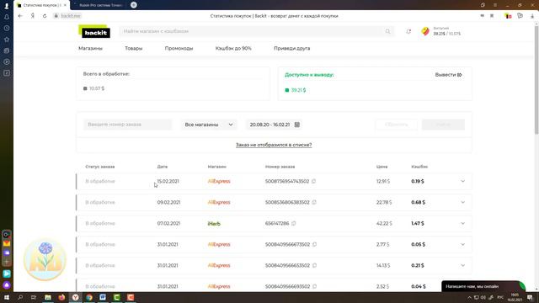The height and width of the screenshot is (303, 539).
Task: Click the reset filter button
Action: click(x=397, y=125)
